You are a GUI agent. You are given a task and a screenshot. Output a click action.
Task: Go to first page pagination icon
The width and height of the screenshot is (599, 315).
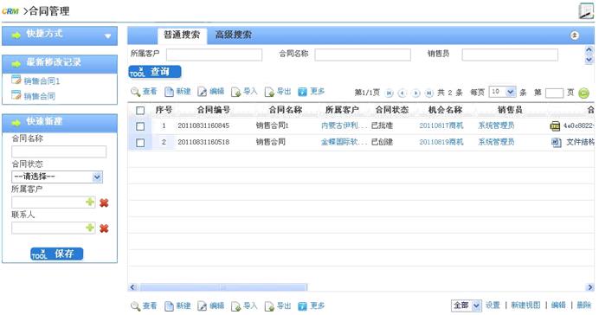point(390,93)
